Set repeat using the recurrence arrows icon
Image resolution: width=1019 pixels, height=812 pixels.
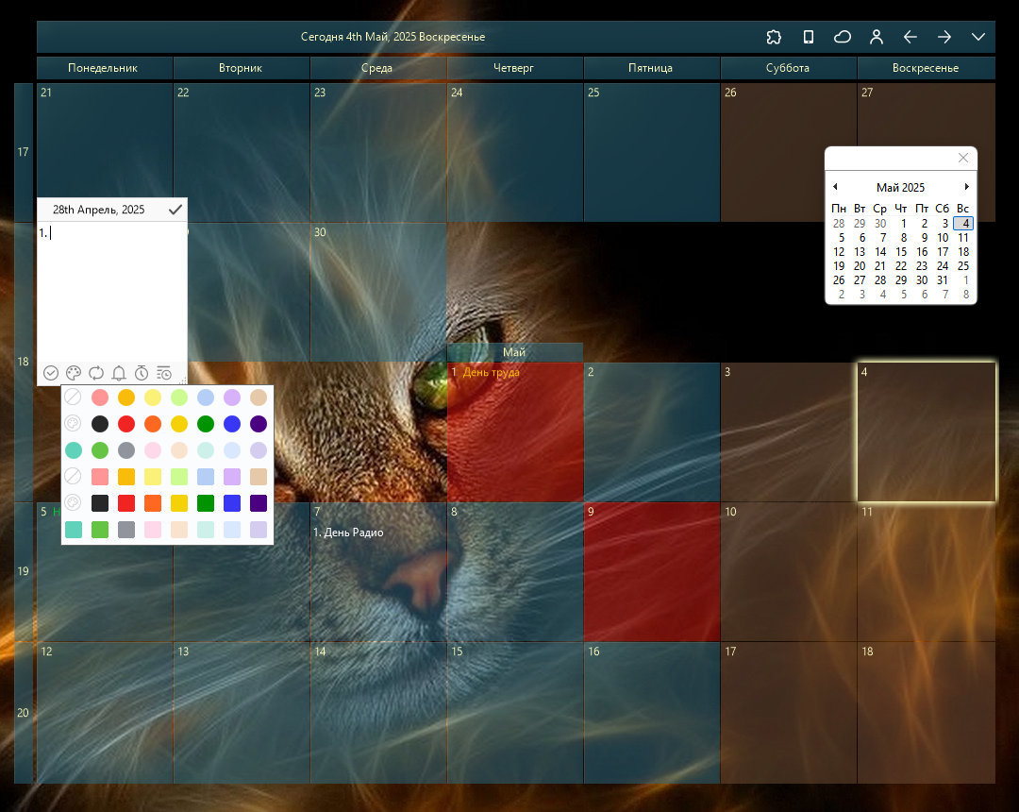click(x=96, y=373)
